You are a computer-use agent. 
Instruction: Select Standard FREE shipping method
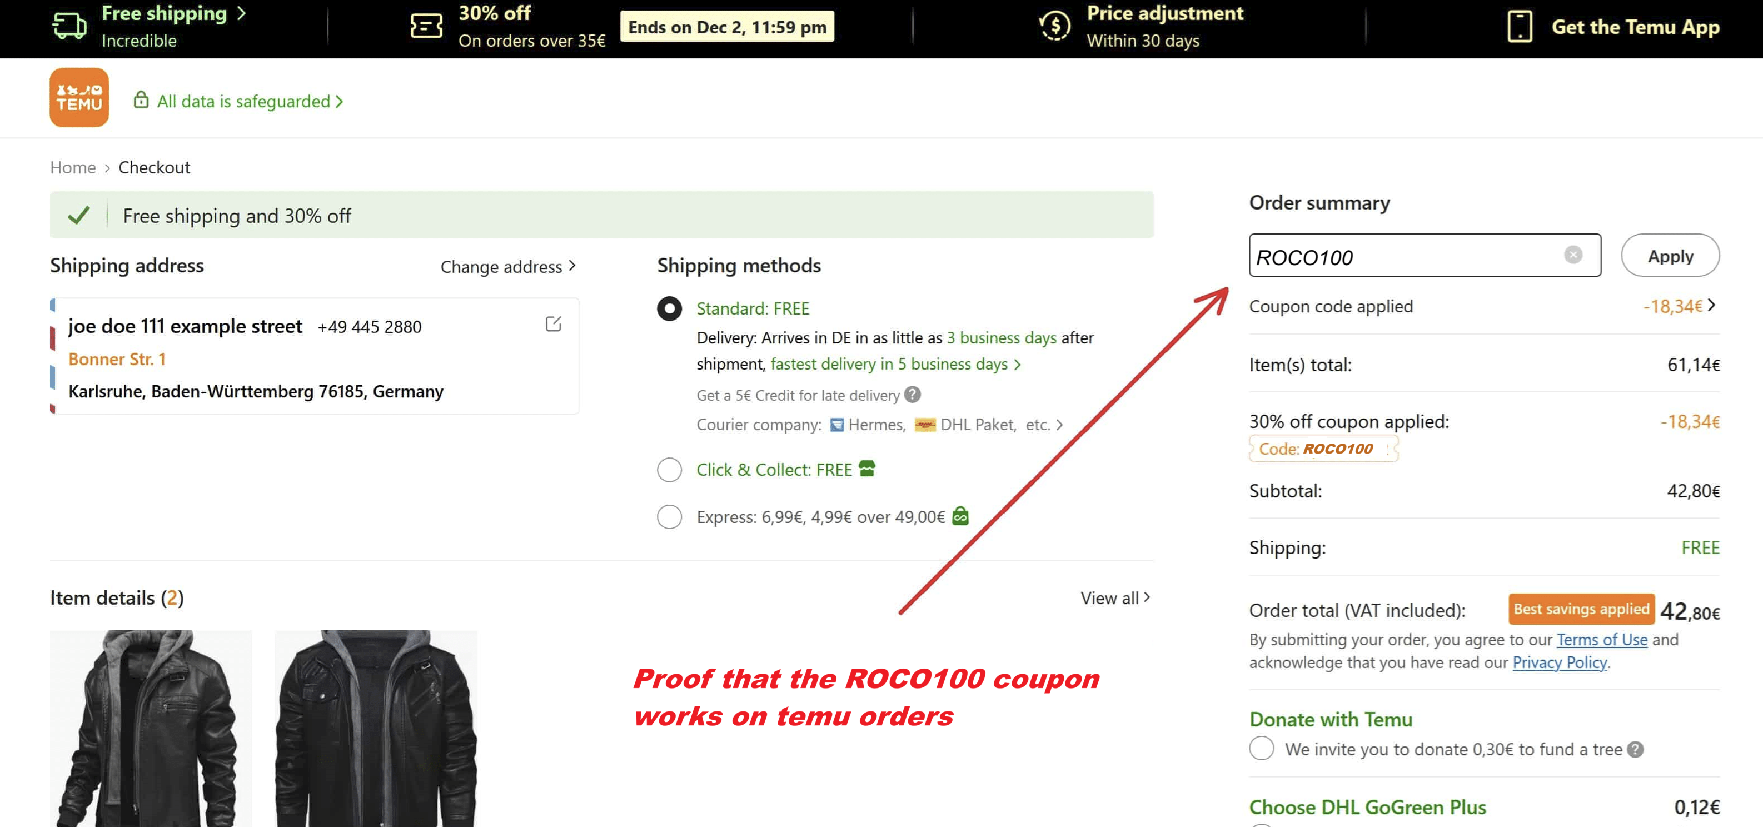669,309
